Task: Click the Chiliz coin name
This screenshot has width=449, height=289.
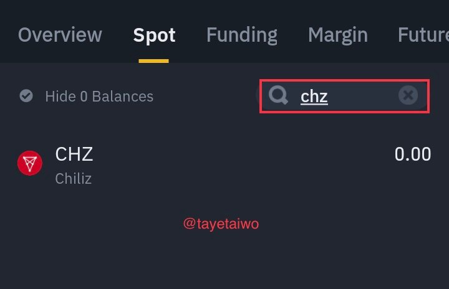Action: (74, 179)
